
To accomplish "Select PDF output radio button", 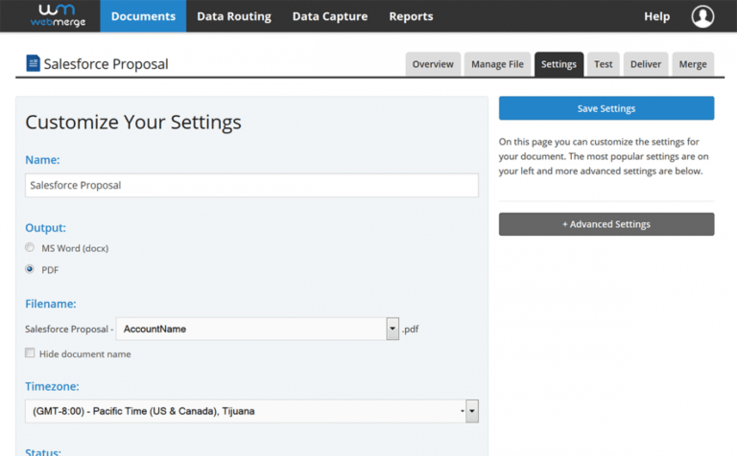I will [x=30, y=270].
